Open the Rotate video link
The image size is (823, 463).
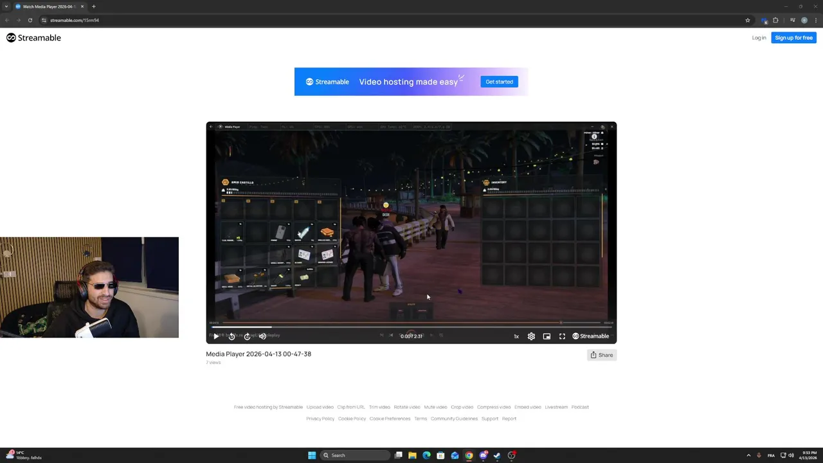(x=407, y=407)
